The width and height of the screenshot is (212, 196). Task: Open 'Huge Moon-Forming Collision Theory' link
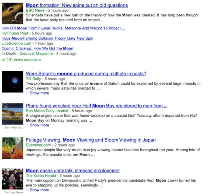[x=47, y=39]
